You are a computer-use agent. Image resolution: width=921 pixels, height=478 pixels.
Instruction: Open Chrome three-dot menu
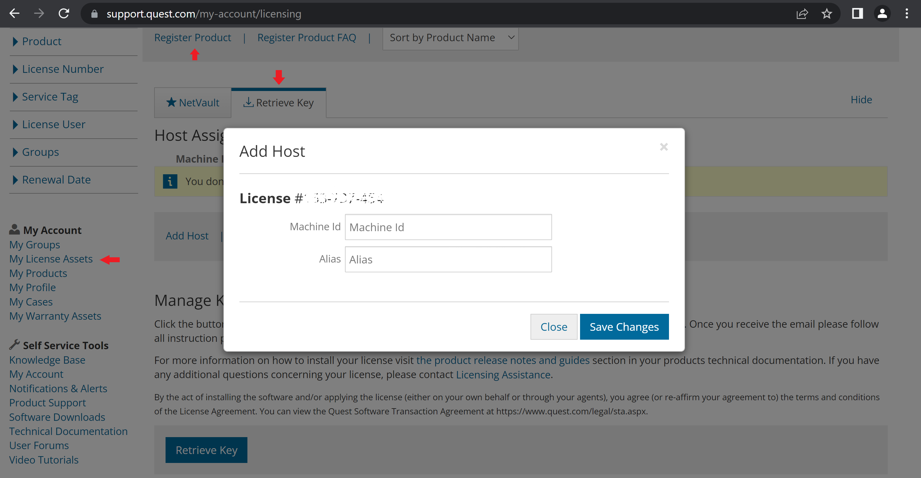point(907,14)
